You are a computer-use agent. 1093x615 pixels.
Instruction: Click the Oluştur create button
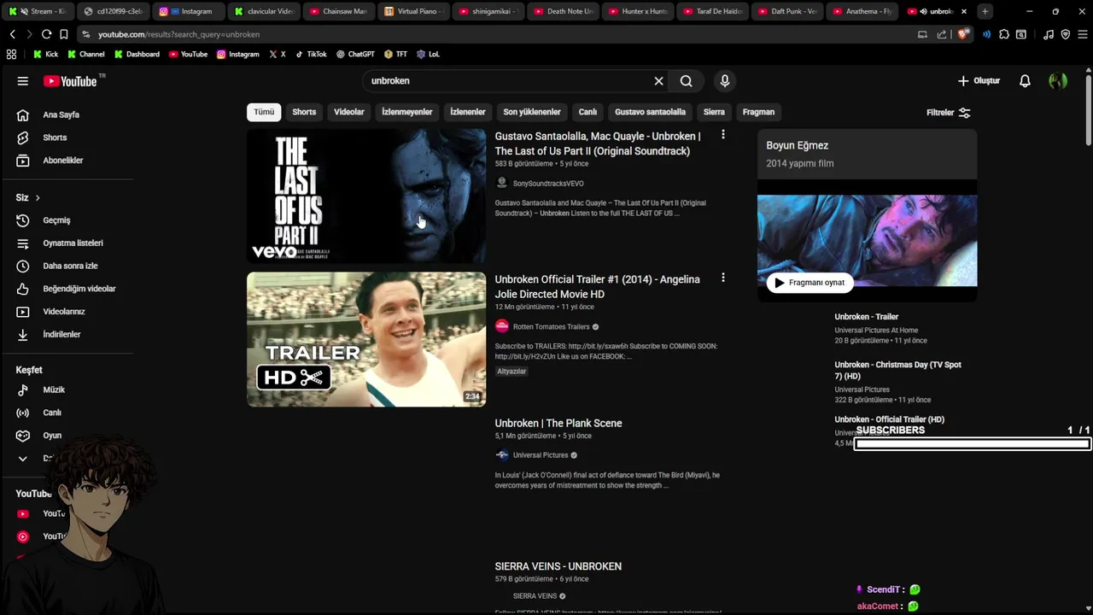[x=979, y=81]
